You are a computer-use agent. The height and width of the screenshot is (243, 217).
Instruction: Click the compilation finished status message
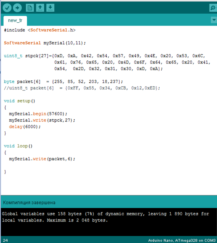[29, 203]
